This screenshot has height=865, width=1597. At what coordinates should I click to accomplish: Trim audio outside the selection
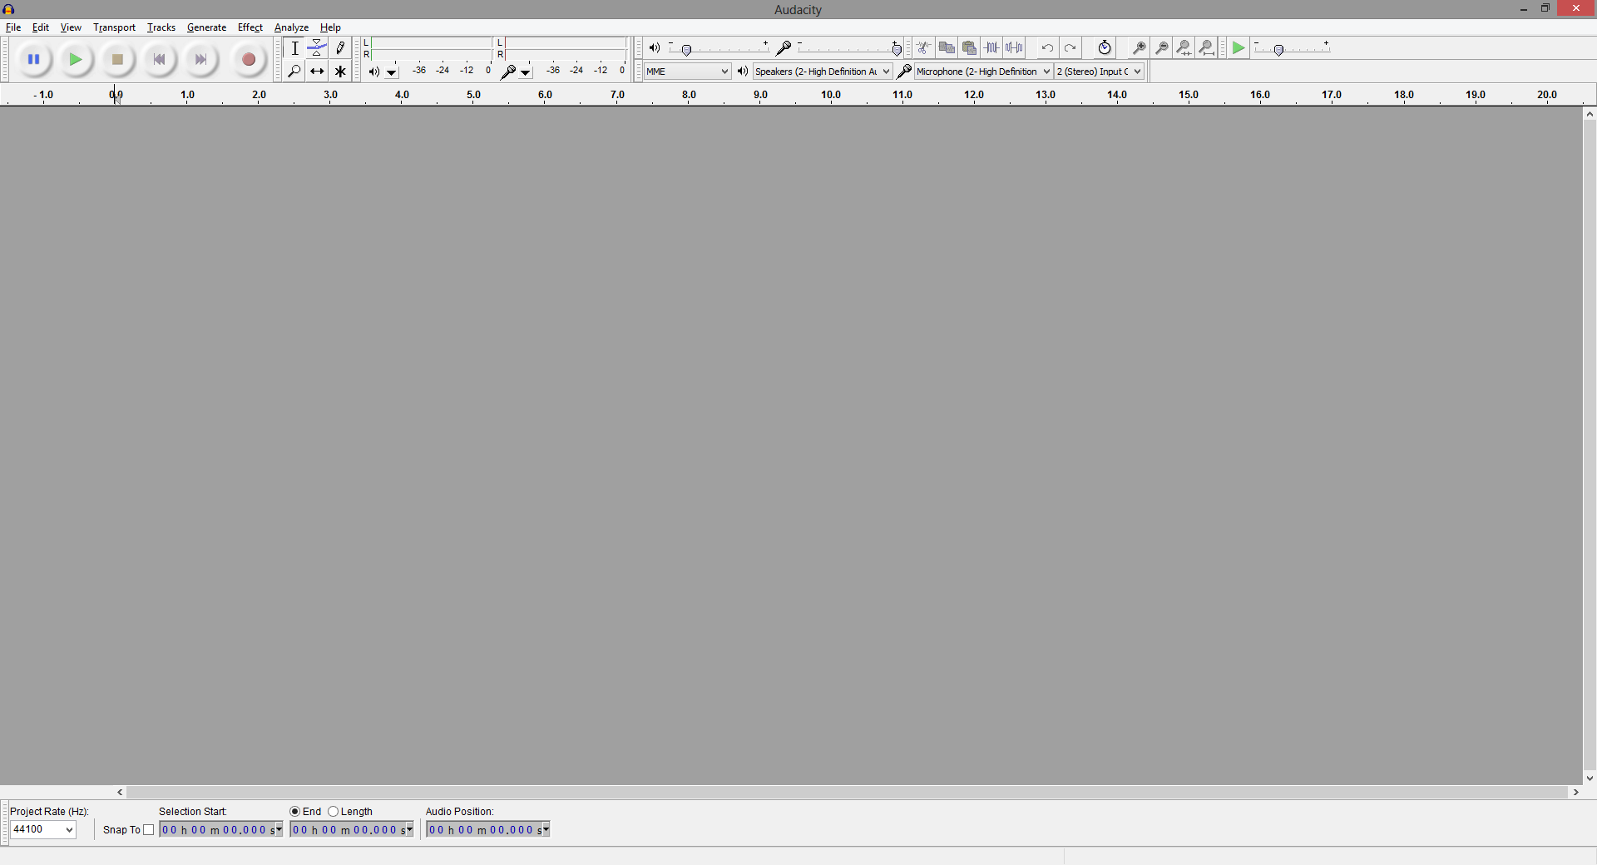click(x=991, y=48)
